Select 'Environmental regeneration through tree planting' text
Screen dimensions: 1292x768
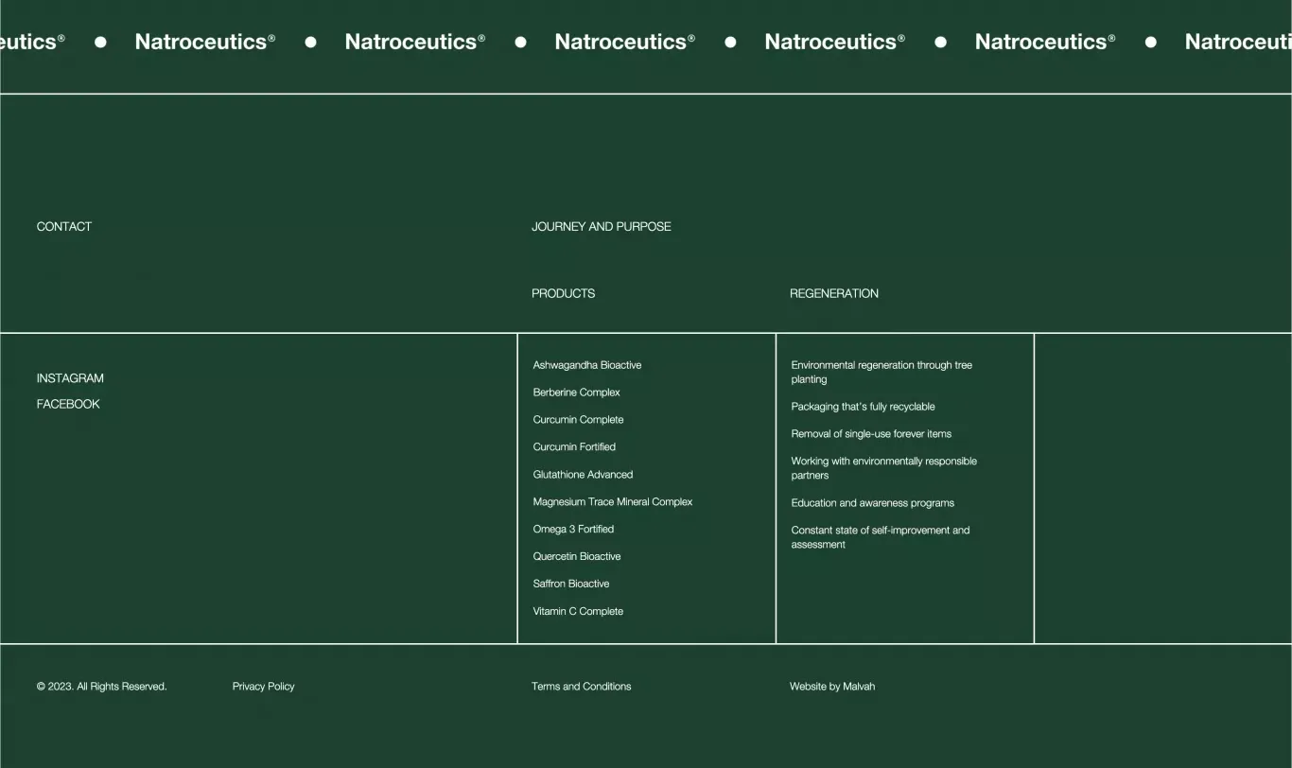click(x=882, y=373)
